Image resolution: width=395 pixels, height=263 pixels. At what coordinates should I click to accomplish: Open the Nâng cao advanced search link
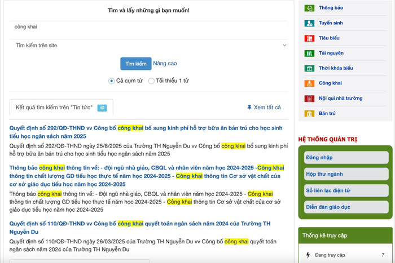click(x=165, y=64)
